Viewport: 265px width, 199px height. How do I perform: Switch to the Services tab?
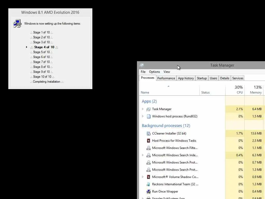pos(238,78)
